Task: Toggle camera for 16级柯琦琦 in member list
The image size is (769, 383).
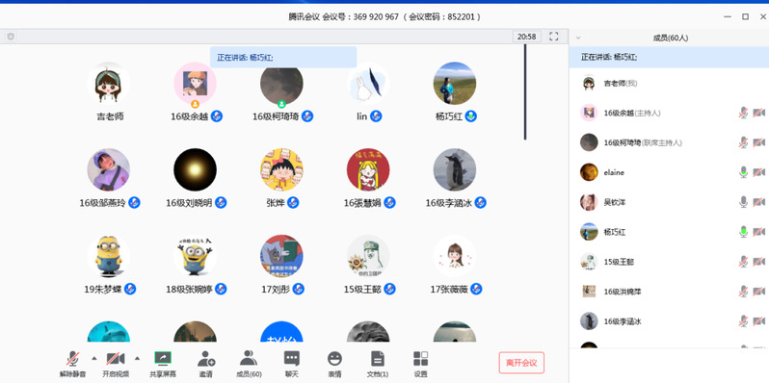Action: [x=759, y=143]
